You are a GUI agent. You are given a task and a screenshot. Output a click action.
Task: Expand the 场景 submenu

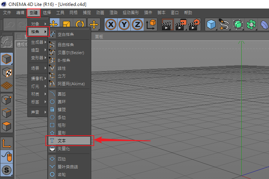pos(38,68)
